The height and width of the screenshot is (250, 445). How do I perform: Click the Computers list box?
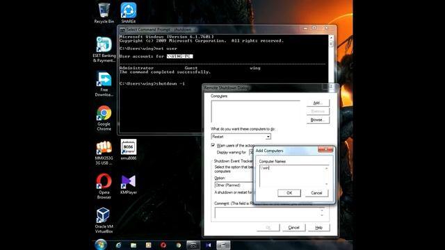(x=255, y=111)
